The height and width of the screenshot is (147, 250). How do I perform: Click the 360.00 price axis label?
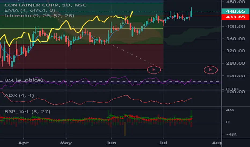pyautogui.click(x=236, y=39)
